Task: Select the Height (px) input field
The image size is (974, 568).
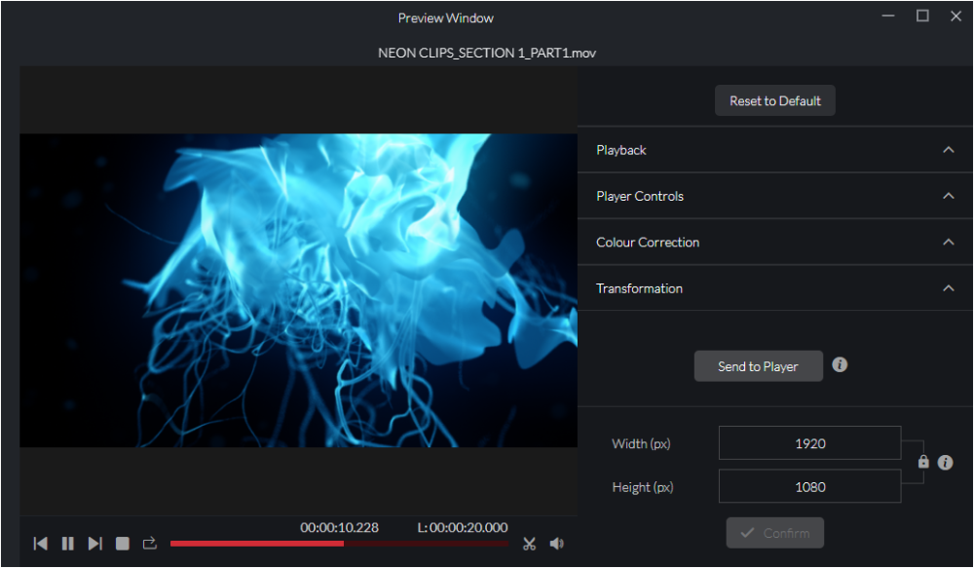Action: tap(809, 487)
